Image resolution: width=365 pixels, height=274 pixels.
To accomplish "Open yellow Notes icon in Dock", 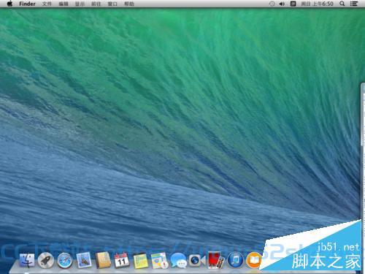I will tap(140, 261).
